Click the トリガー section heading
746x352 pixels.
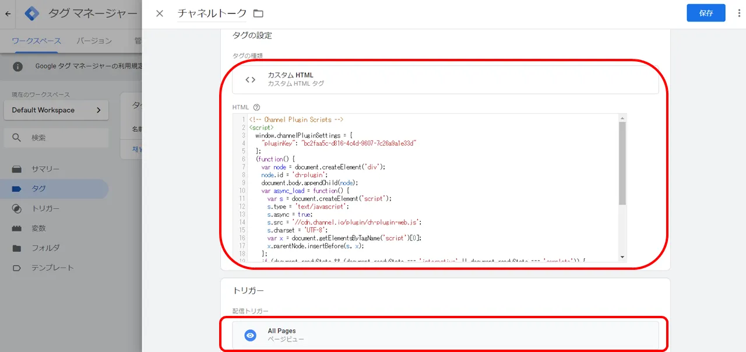coord(248,290)
